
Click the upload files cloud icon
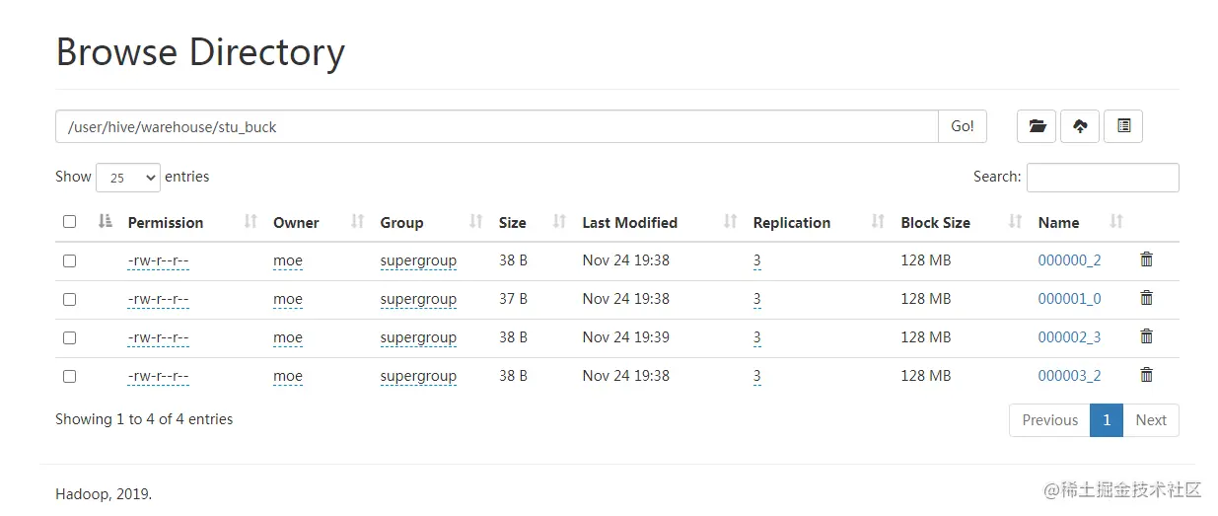pyautogui.click(x=1080, y=126)
